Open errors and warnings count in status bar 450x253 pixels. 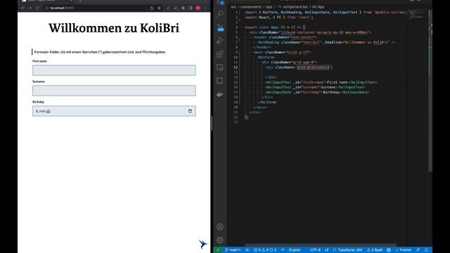(265, 250)
